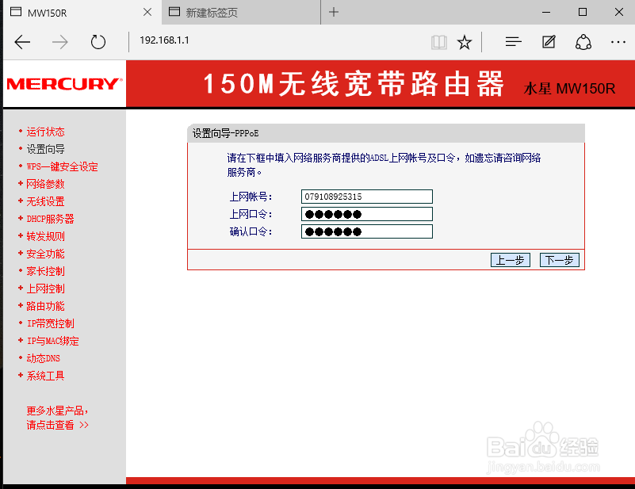
Task: Refresh the router page
Action: (x=98, y=42)
